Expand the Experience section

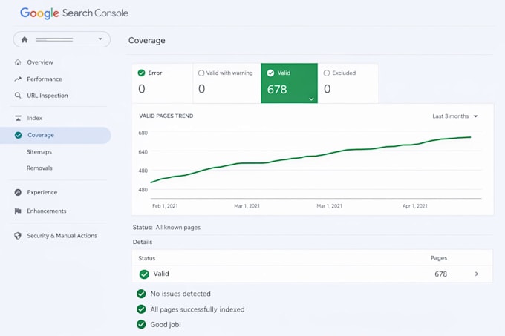point(42,192)
